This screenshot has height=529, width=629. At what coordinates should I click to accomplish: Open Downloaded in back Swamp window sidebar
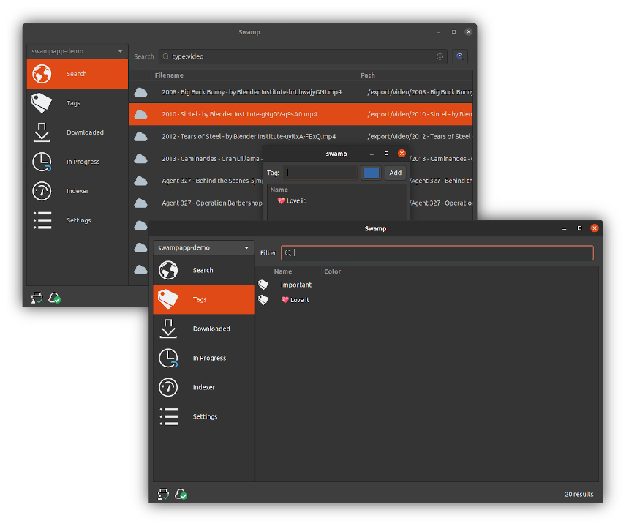pos(77,132)
